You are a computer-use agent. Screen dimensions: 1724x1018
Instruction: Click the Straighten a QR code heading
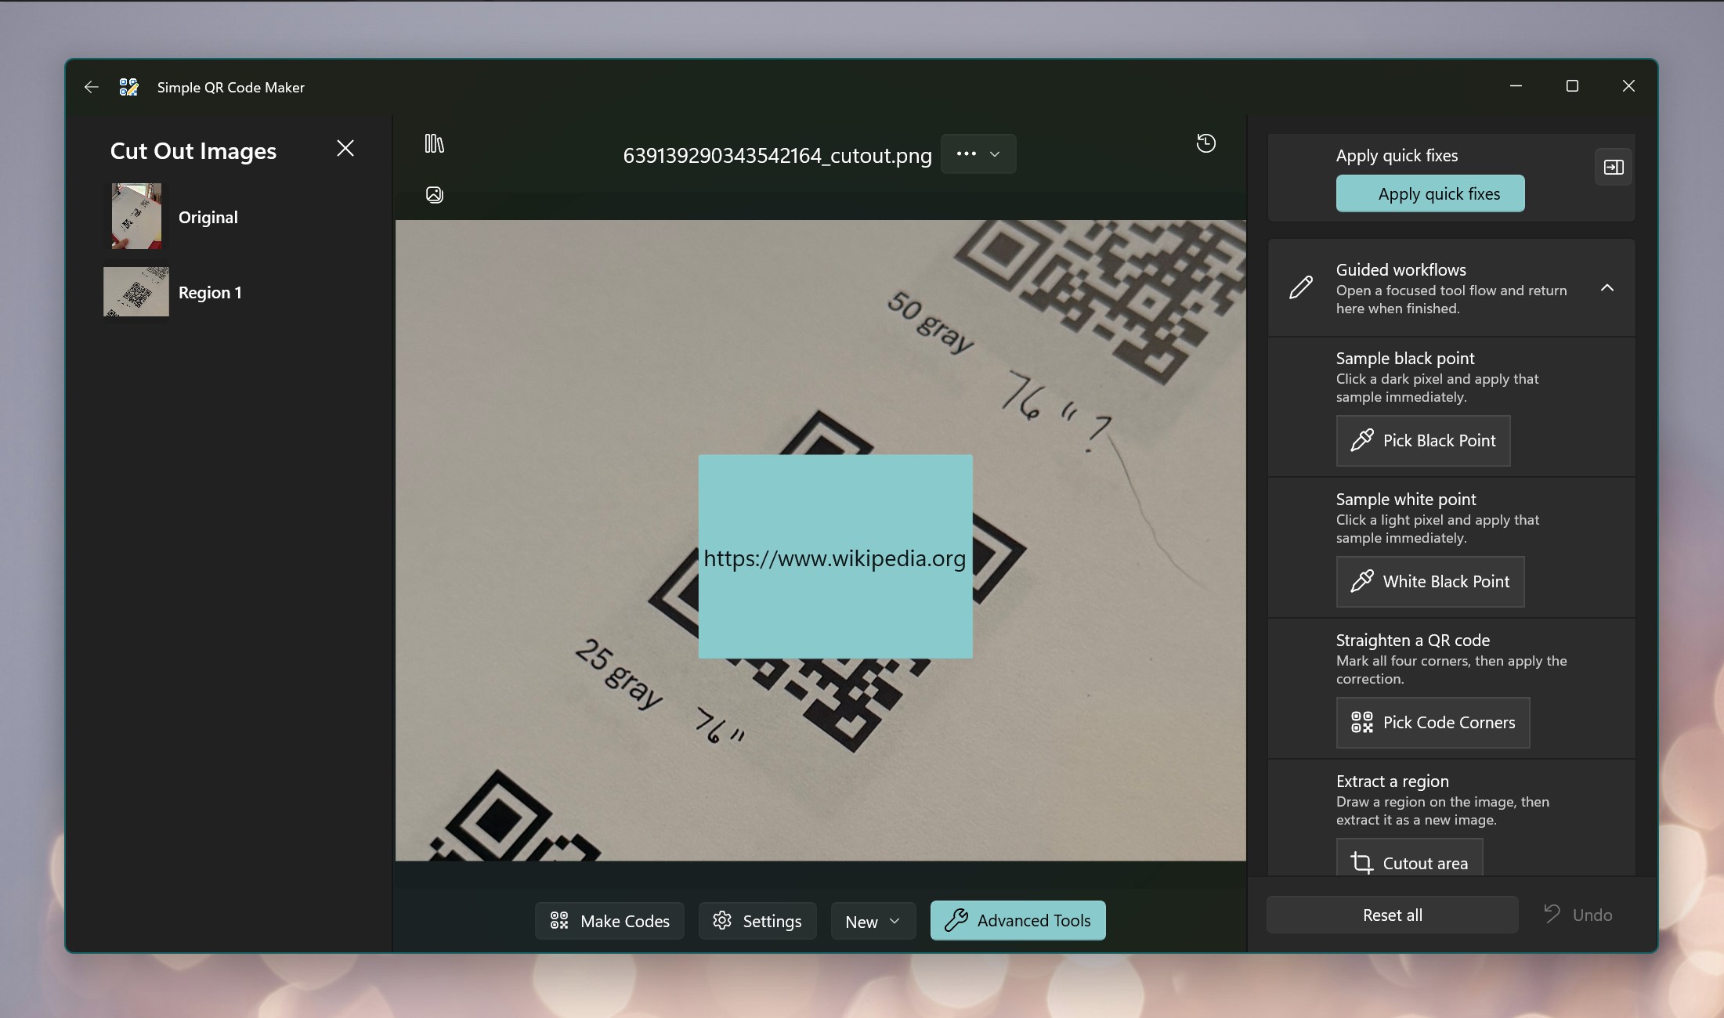[x=1413, y=641]
